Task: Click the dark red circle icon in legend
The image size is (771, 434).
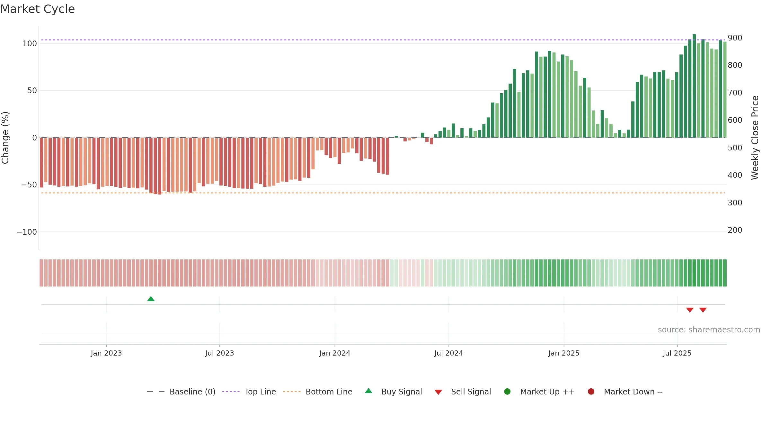Action: click(591, 392)
